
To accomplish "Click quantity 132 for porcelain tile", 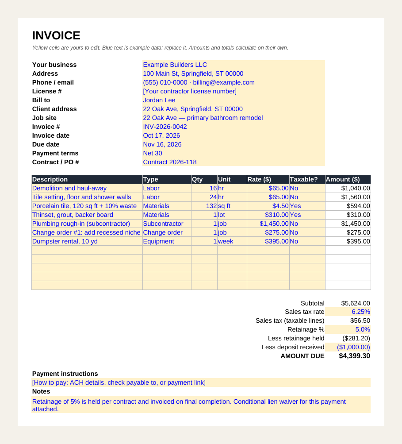I will pyautogui.click(x=204, y=206).
